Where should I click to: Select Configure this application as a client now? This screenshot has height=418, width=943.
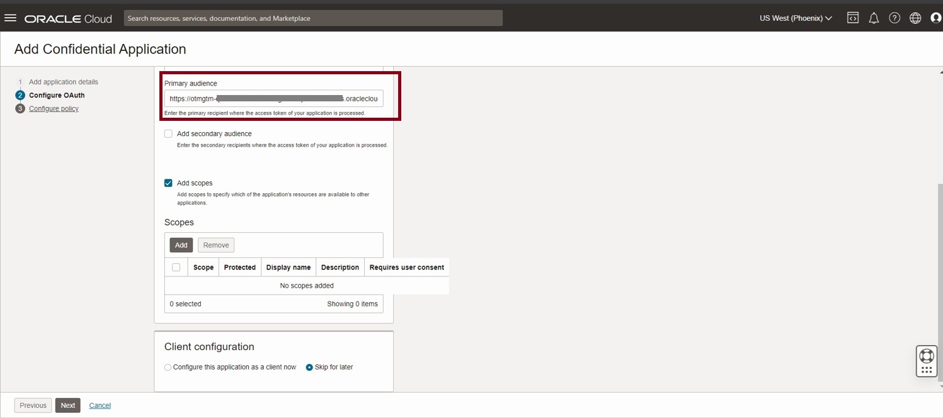tap(168, 367)
